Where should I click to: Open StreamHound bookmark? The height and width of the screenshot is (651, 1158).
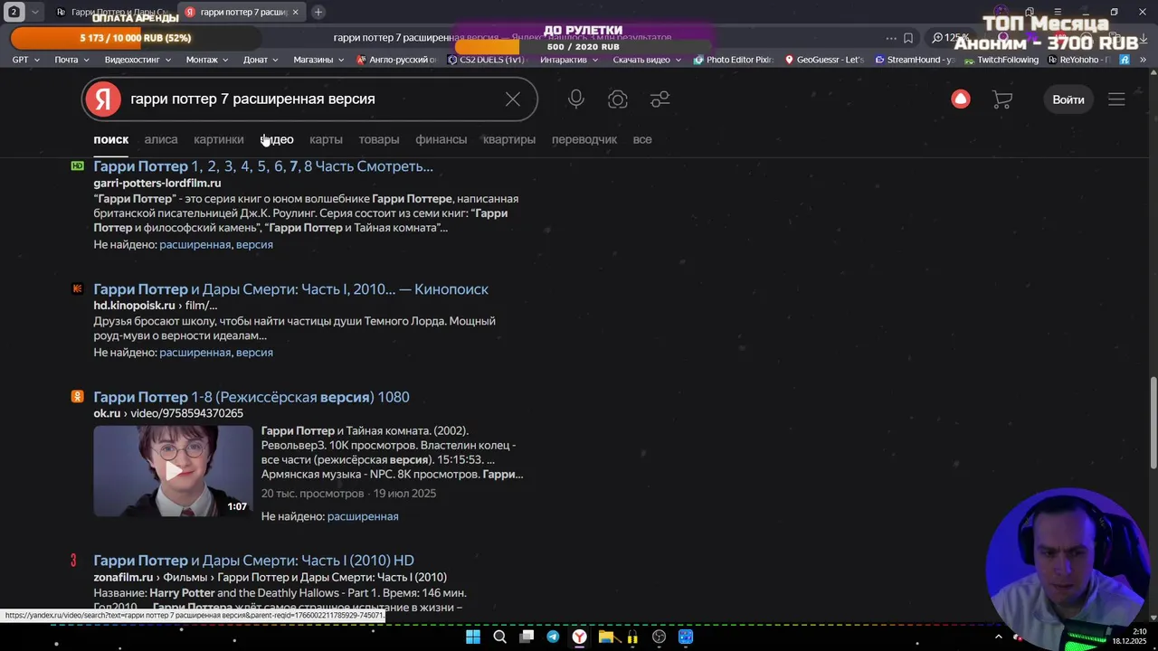tap(915, 60)
